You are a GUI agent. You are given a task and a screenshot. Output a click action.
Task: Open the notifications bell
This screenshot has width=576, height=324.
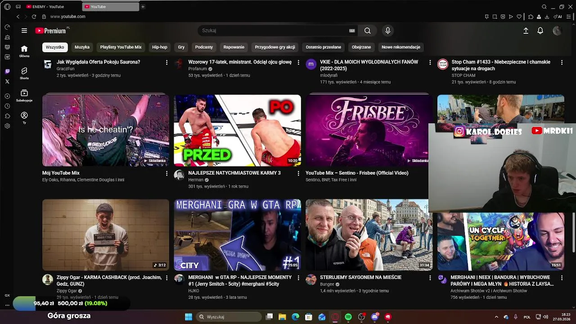(x=540, y=31)
